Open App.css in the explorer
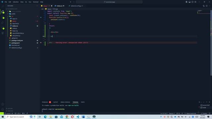The image size is (212, 119). [15, 19]
